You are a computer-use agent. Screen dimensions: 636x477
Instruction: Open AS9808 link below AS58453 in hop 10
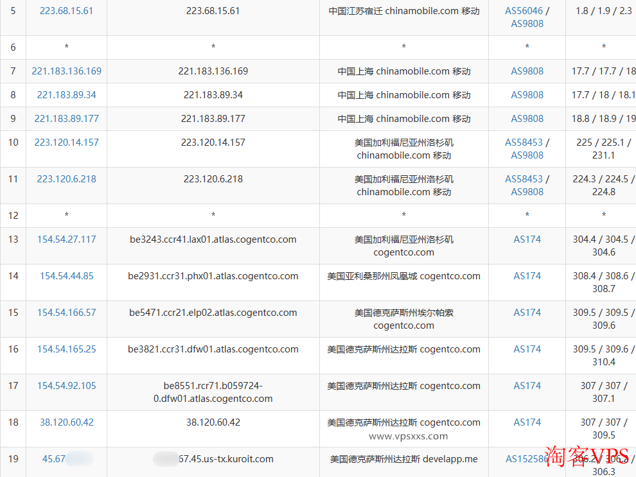[x=527, y=155]
